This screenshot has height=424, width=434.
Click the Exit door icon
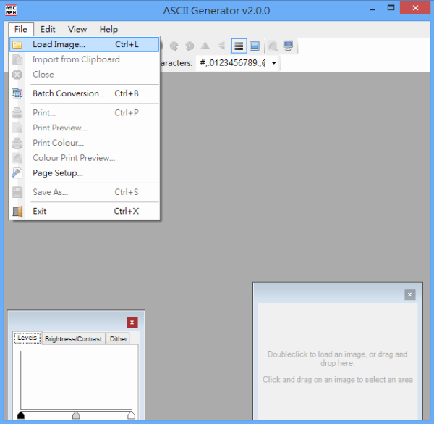tap(17, 212)
